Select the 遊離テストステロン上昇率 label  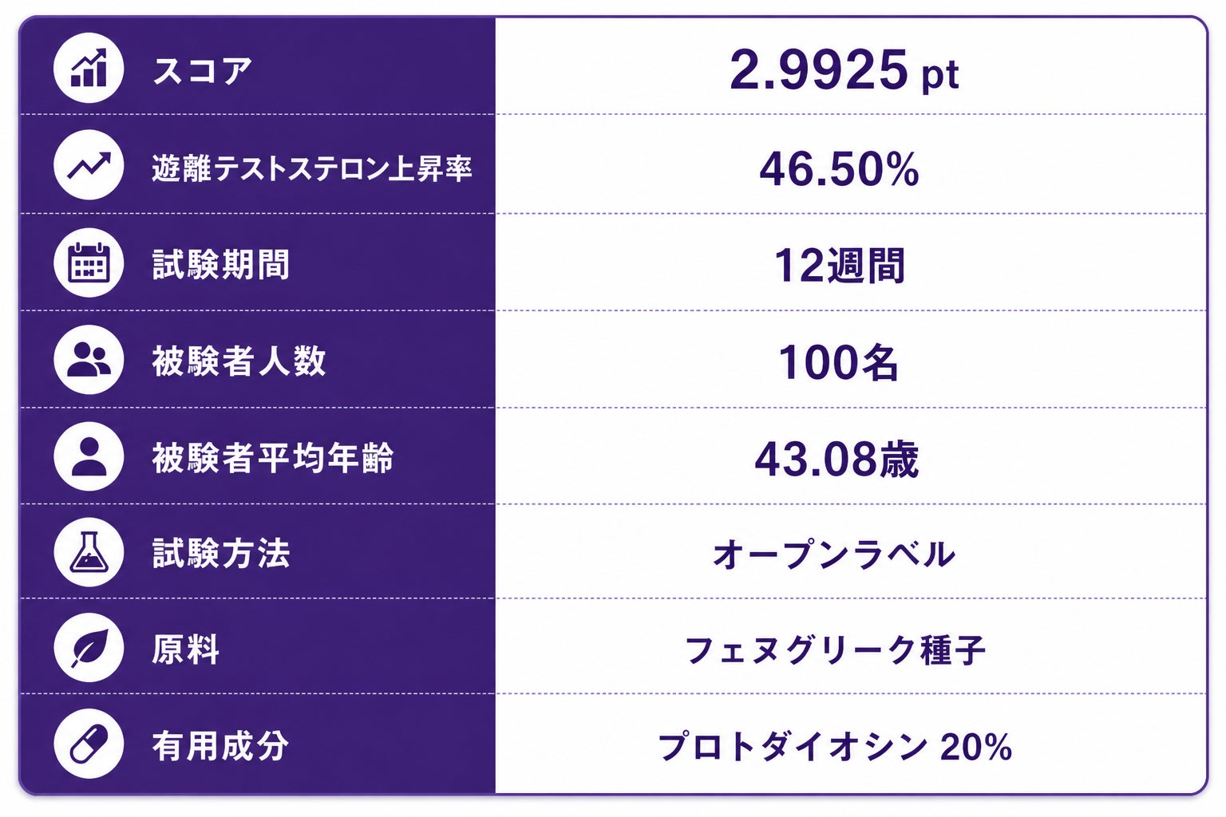pos(312,168)
